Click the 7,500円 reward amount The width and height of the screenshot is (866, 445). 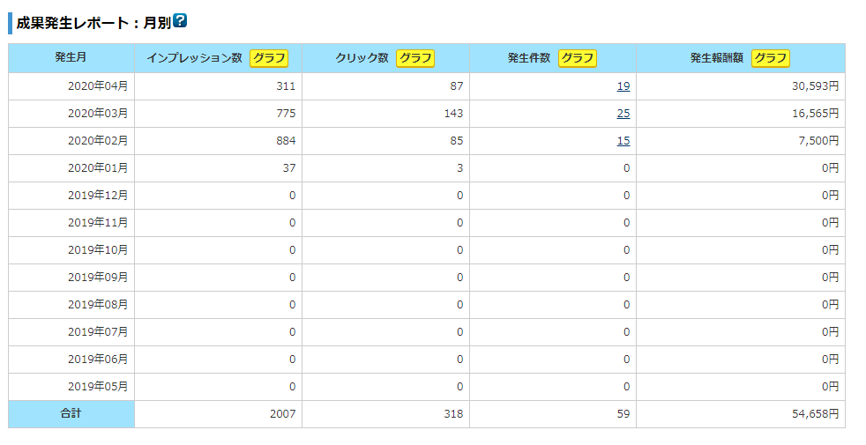(x=818, y=141)
